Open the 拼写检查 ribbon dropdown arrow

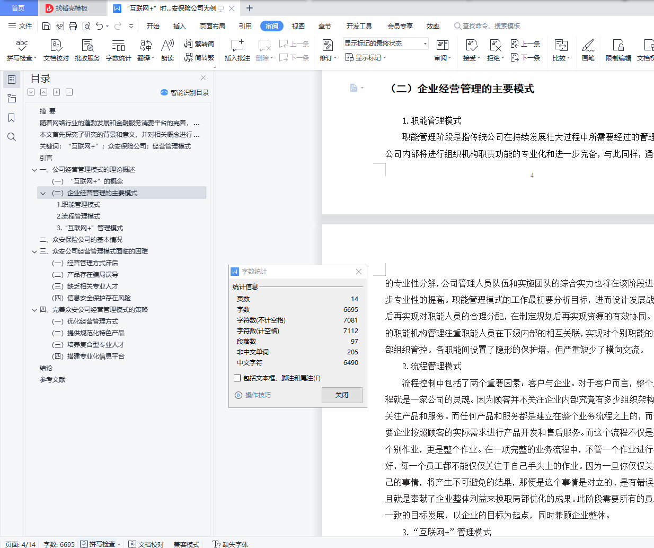[x=35, y=58]
